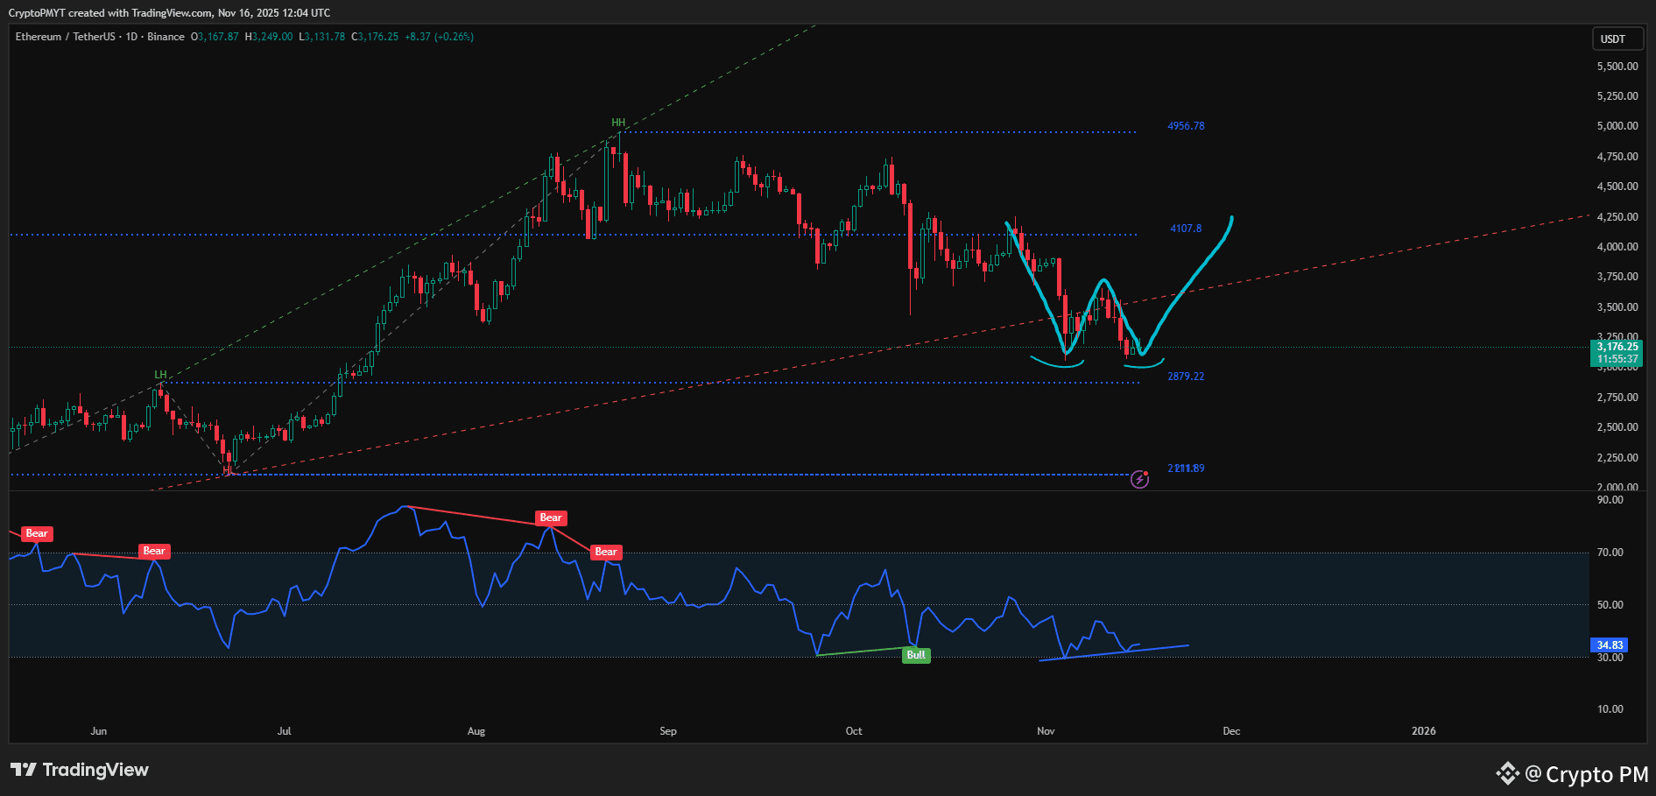
Task: Click the 2026 label on the time axis
Action: click(1424, 730)
